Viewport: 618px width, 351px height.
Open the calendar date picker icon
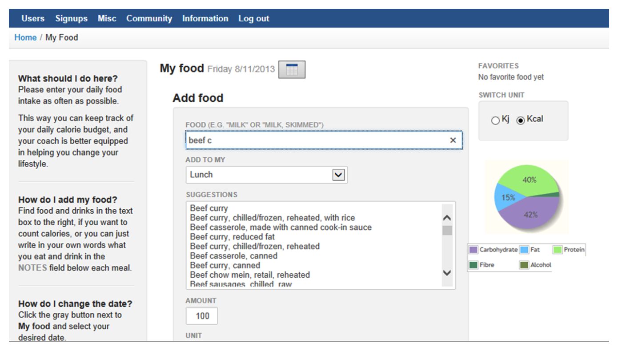click(292, 70)
